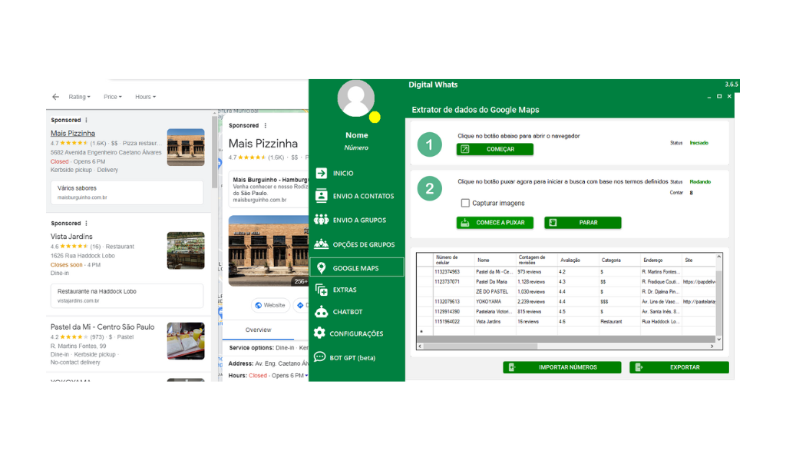Click the results table's vertical scrollbar thumb
786x461 pixels.
(718, 301)
